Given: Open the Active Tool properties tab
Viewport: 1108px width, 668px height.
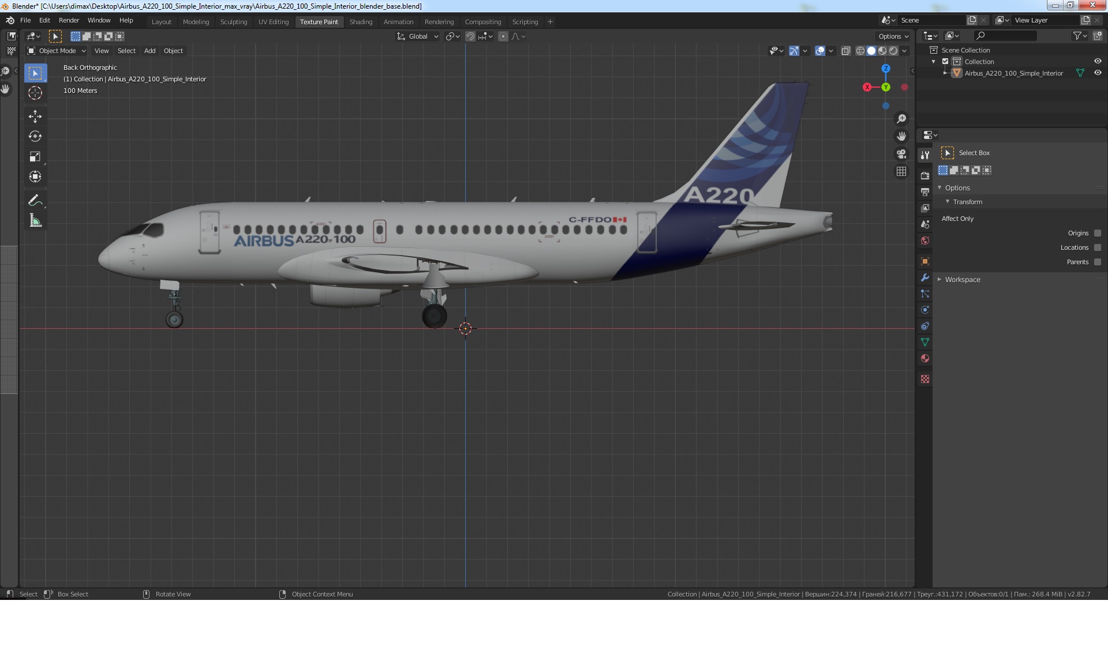Looking at the screenshot, I should 925,155.
